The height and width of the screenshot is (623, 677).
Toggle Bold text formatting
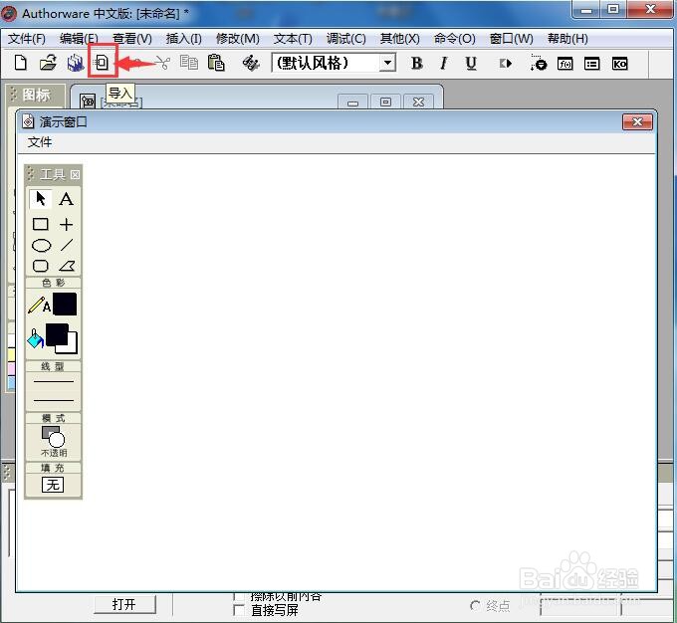click(416, 64)
